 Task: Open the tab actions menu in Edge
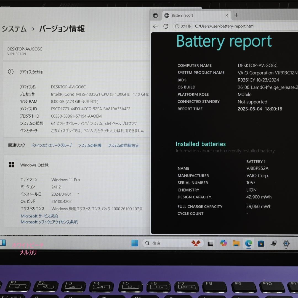pos(155,15)
